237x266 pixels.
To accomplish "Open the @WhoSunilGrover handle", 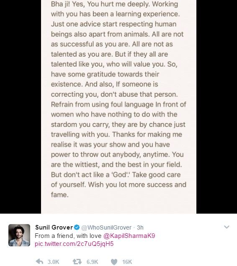I will [106, 227].
